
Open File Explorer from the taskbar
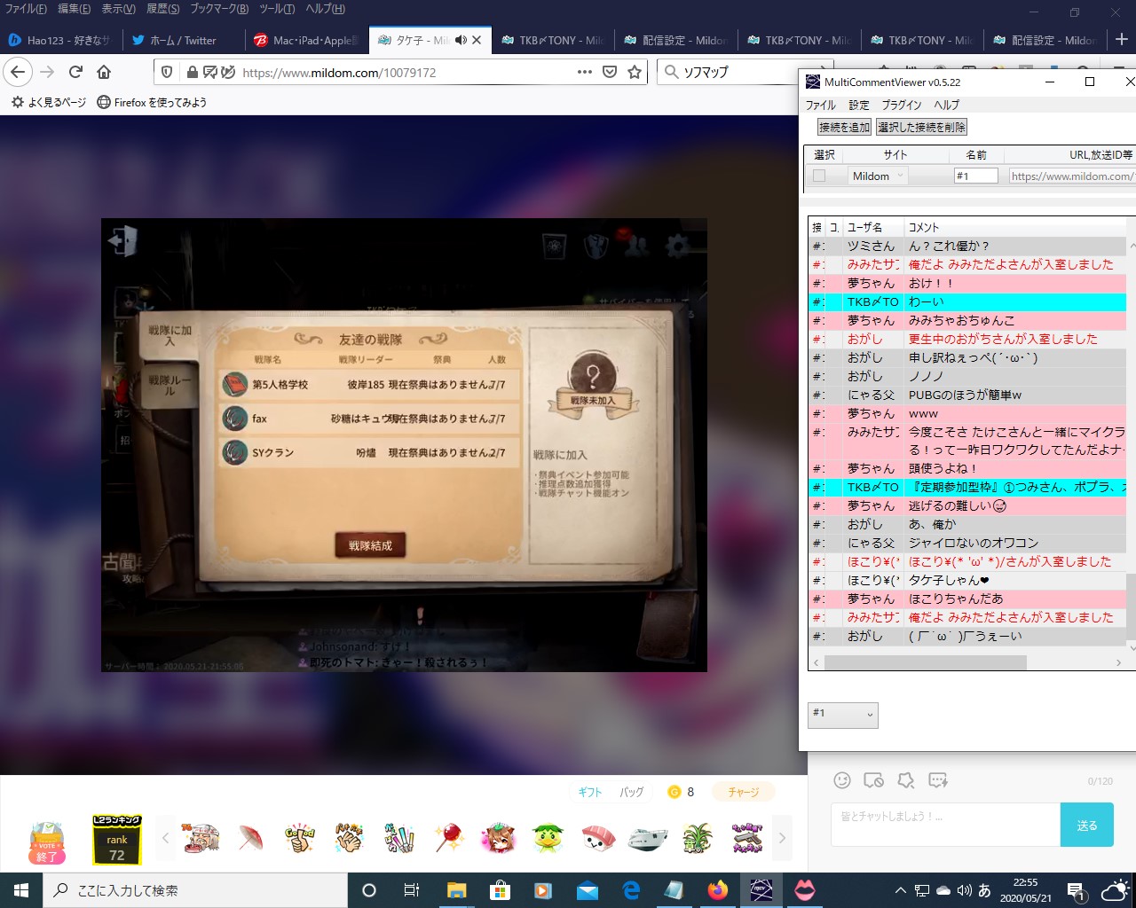click(457, 890)
